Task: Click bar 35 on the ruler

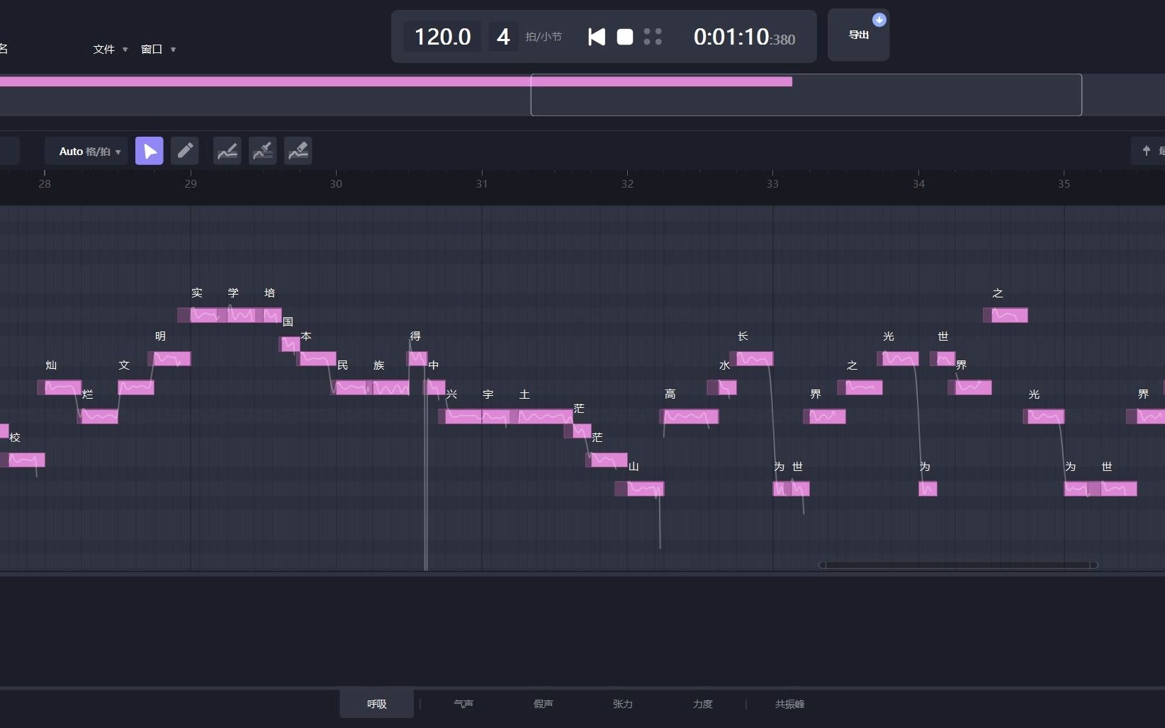Action: [1064, 184]
